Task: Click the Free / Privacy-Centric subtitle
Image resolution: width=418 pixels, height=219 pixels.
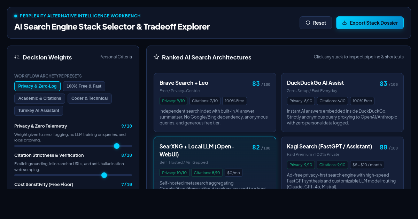Action: tap(180, 91)
